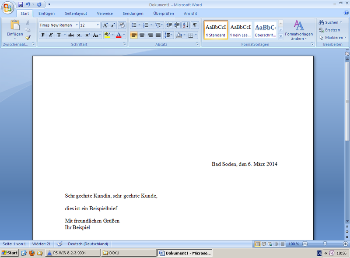Click Formatvorlagen ändern button

[299, 30]
